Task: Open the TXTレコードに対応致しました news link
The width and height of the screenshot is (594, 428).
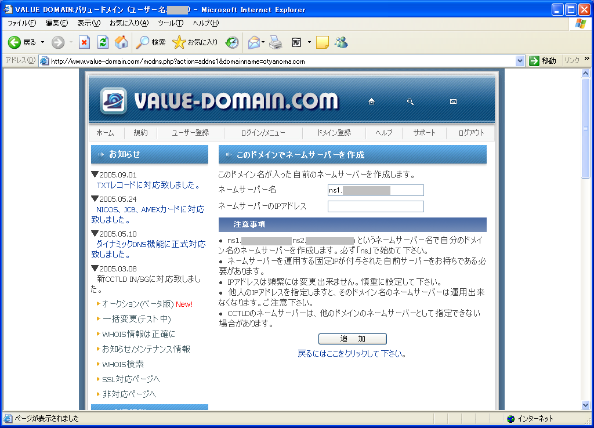Action: pyautogui.click(x=148, y=185)
